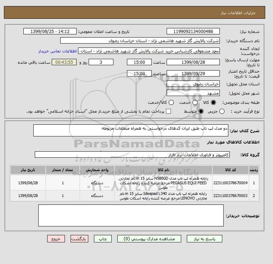Click the شهر محل تحویل field showing مشهد

193,93
